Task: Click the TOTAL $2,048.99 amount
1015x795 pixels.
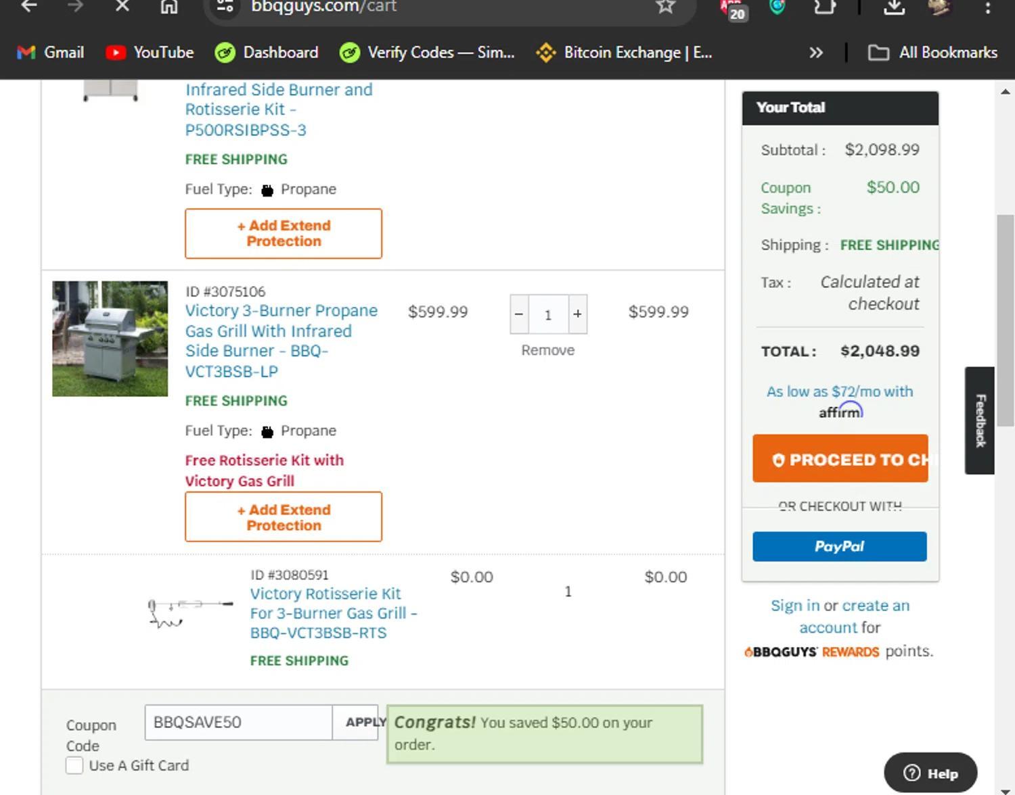Action: click(880, 351)
